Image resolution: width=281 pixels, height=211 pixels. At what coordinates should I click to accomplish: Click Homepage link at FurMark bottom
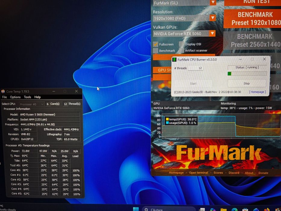176,173
